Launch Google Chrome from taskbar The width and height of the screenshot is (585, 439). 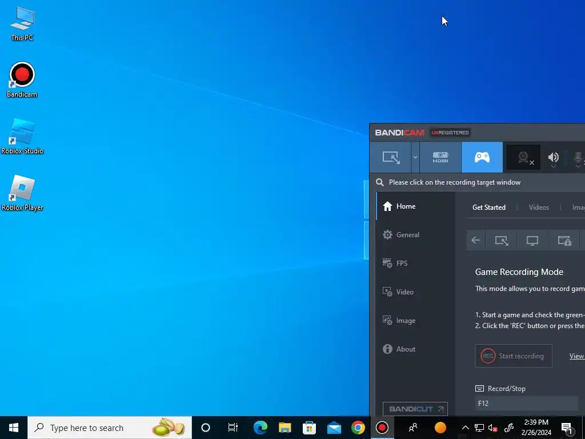click(358, 428)
